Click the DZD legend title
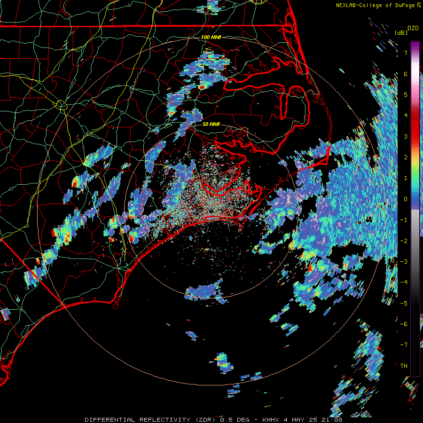The image size is (423, 423). pos(413,28)
